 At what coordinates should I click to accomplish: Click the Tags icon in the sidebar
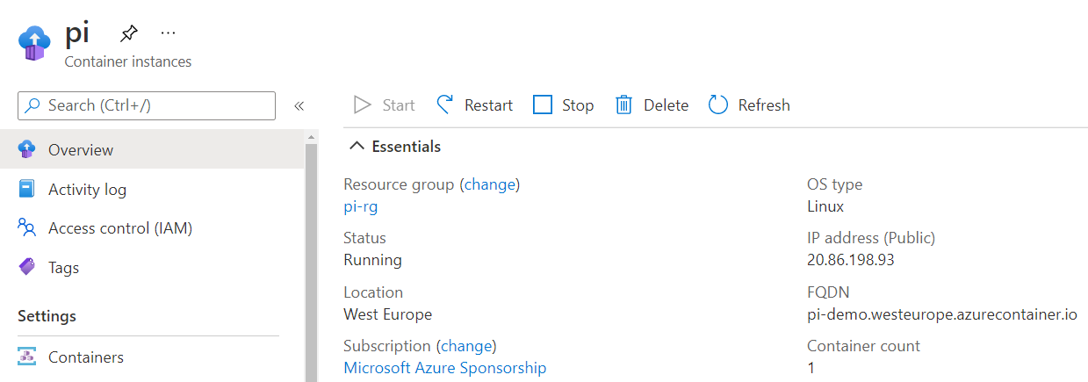27,267
